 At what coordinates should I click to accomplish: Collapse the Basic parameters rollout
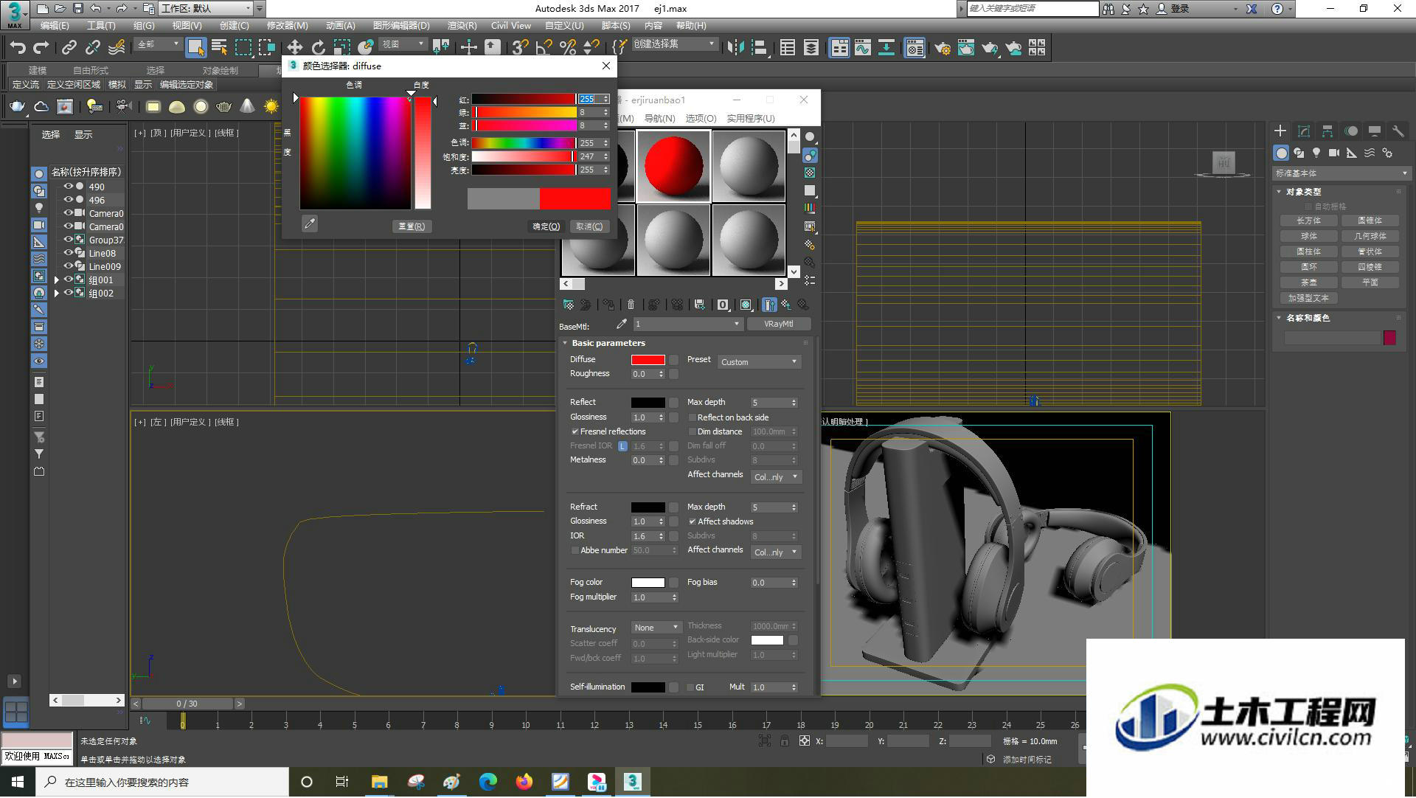608,344
